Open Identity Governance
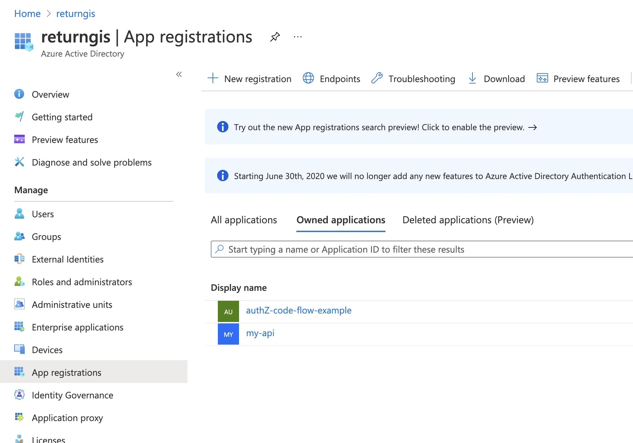The width and height of the screenshot is (633, 443). [72, 395]
